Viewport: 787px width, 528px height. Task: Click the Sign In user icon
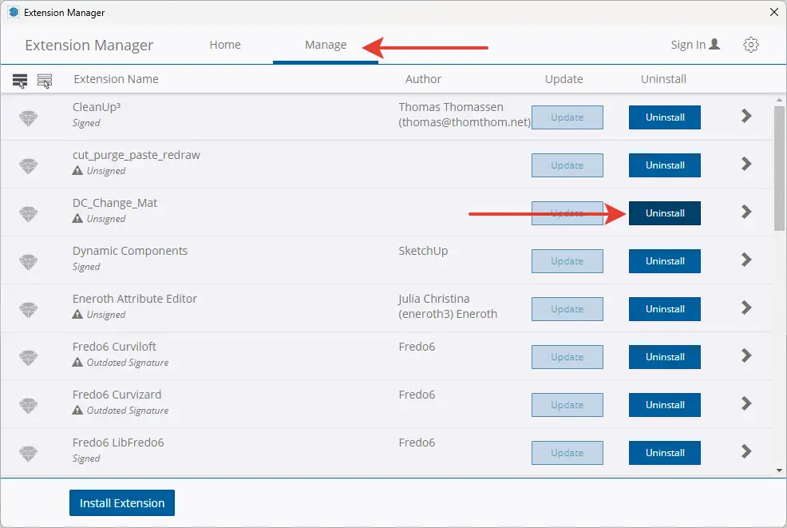(x=714, y=45)
